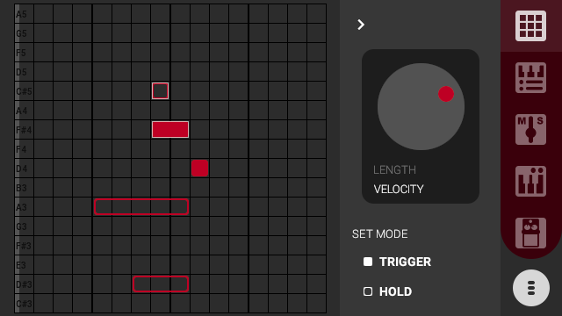
Task: Click the red dot on the velocity knob
Action: point(446,94)
